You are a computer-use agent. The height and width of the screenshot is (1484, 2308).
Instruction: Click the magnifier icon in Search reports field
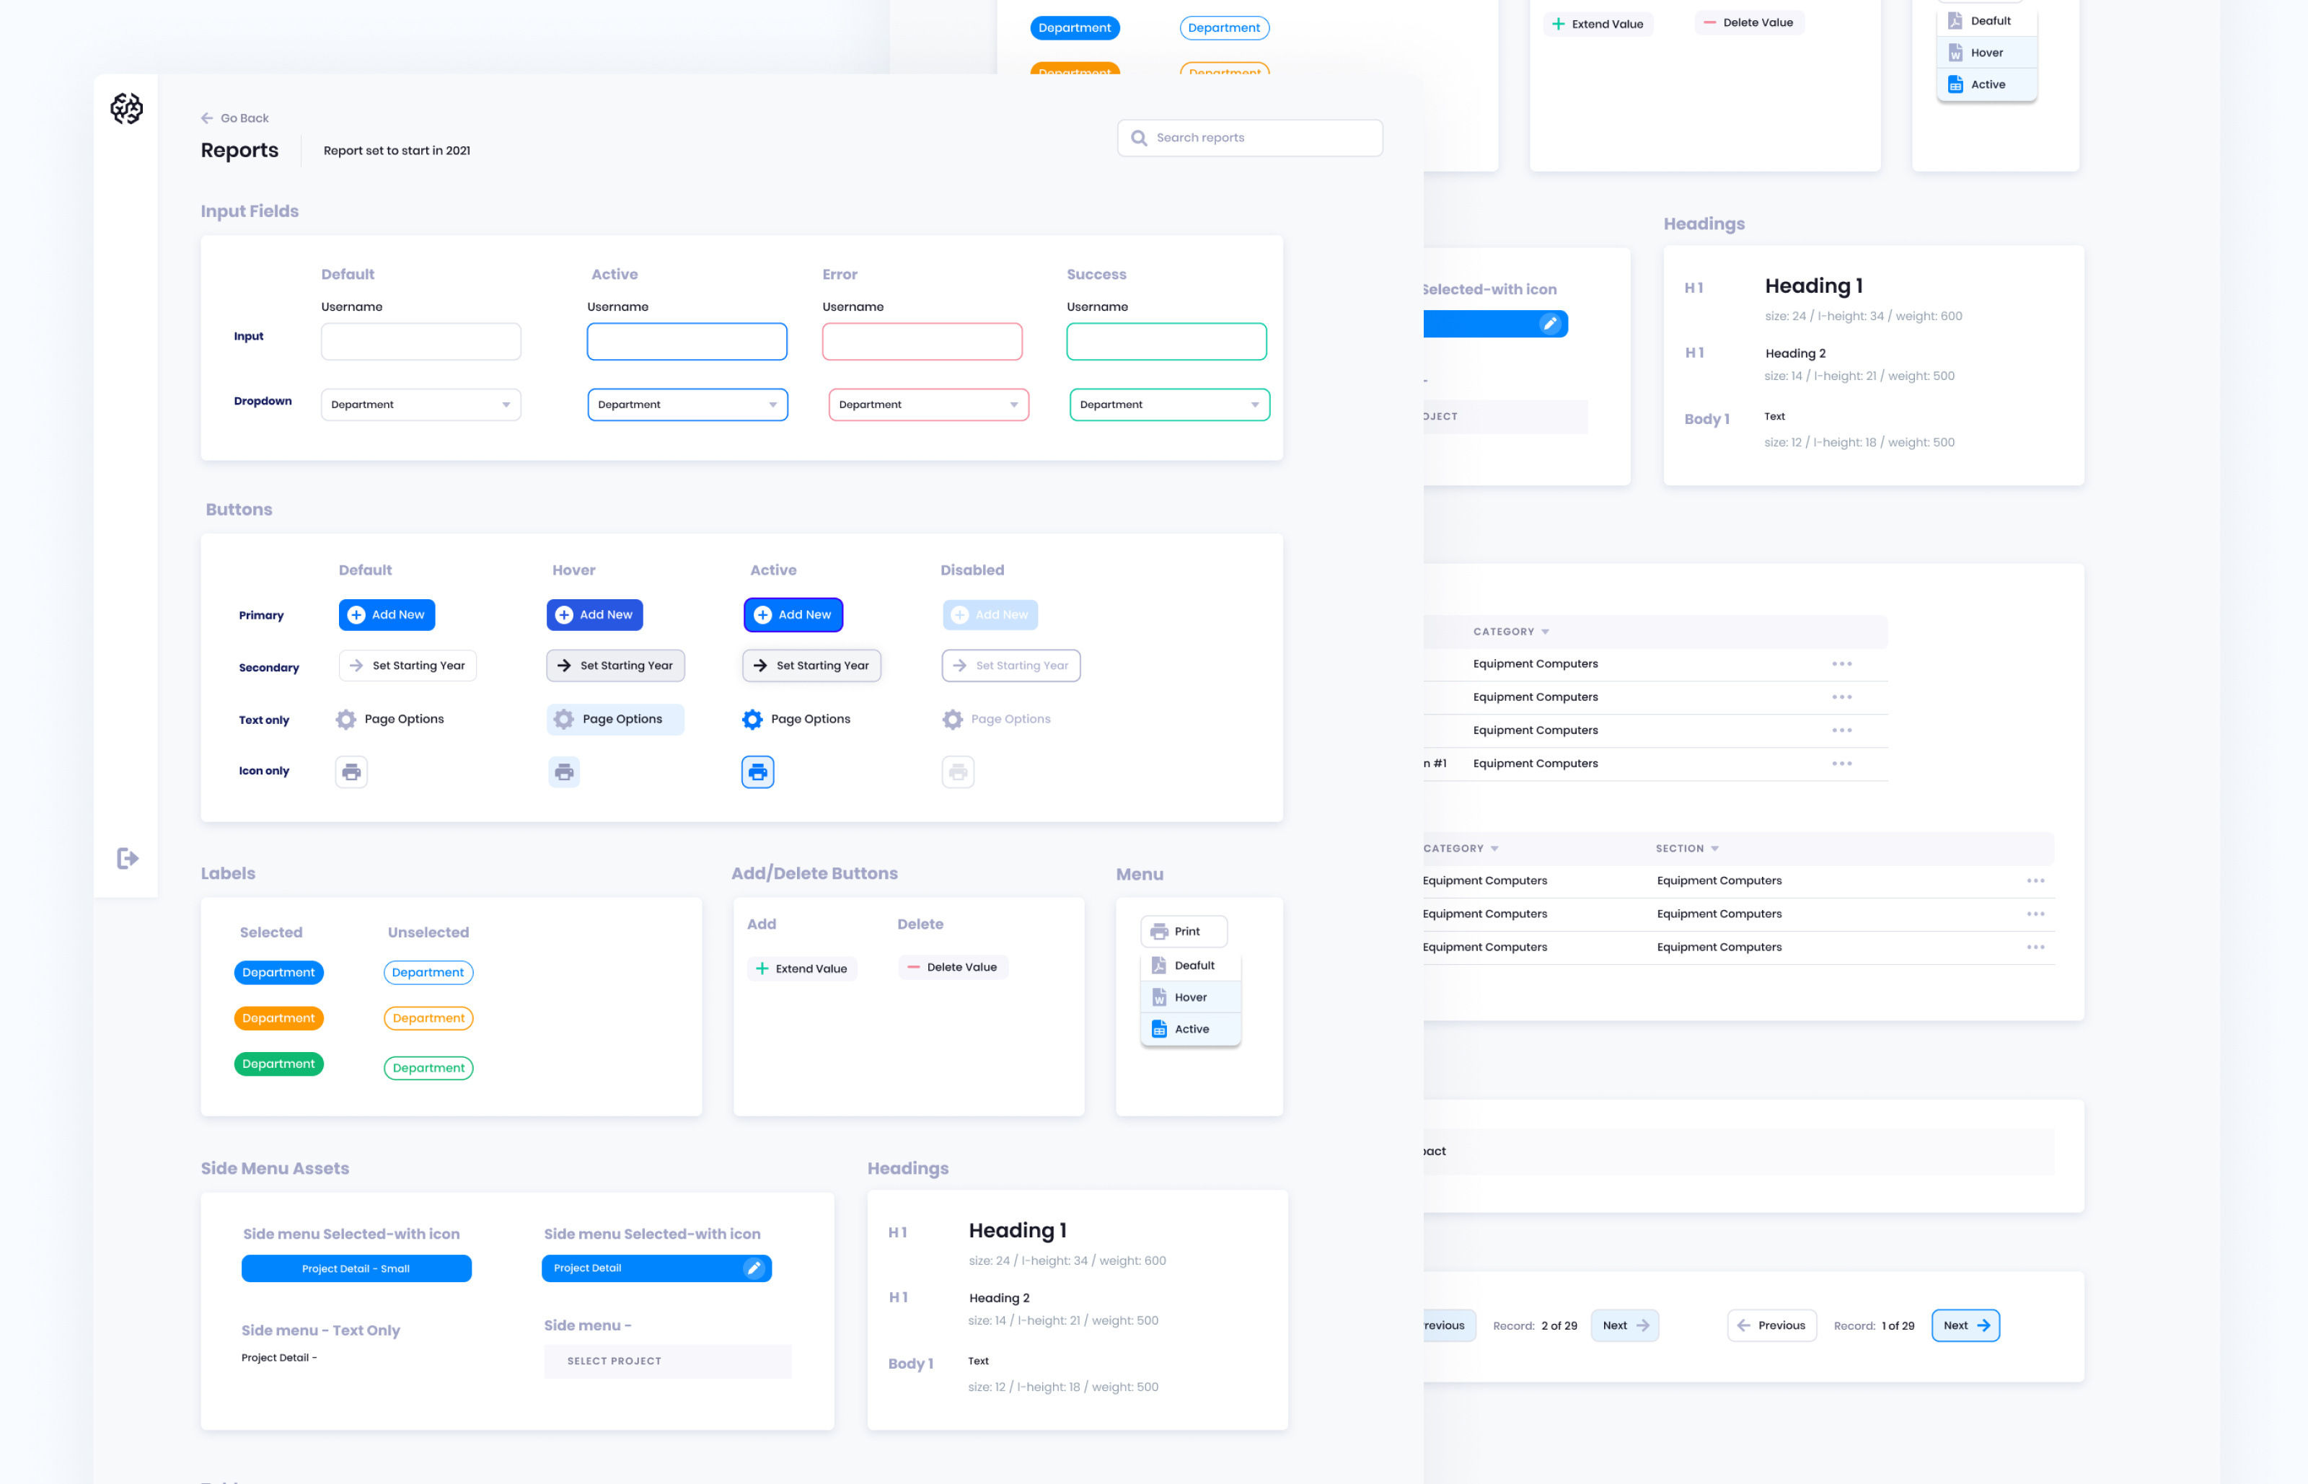pyautogui.click(x=1139, y=137)
